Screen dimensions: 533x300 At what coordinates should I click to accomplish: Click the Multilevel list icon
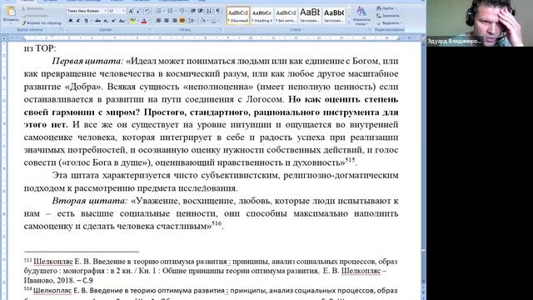tap(182, 11)
